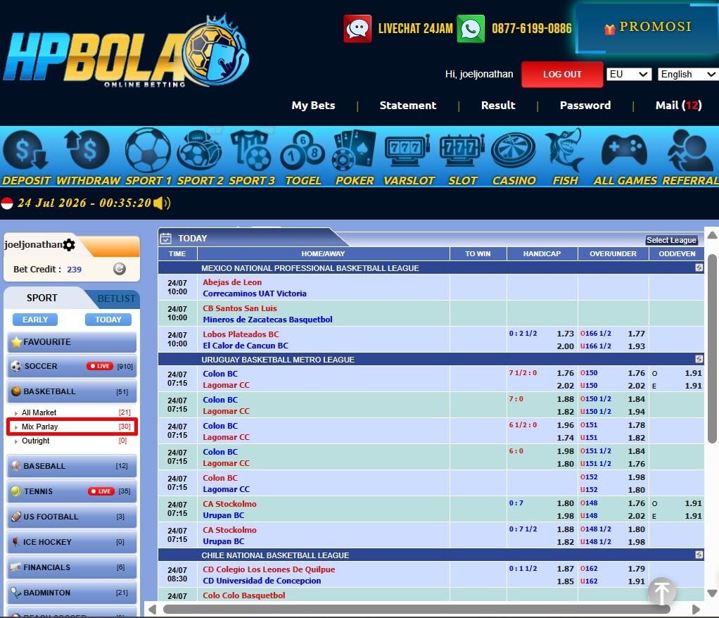Switch to the SPORT tab
The image size is (719, 618).
coord(42,298)
